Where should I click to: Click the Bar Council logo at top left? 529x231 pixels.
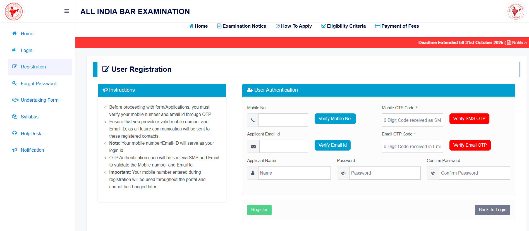click(x=14, y=11)
